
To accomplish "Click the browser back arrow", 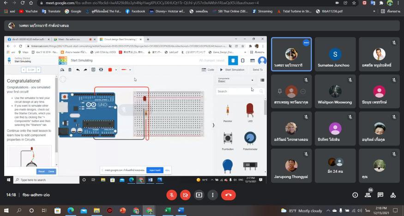I will [6, 3].
